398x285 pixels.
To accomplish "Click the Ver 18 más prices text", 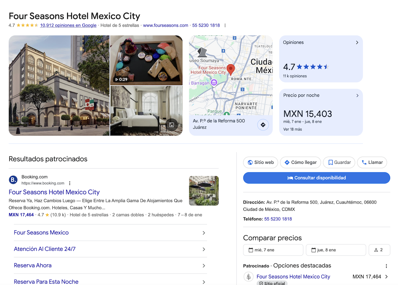I will [x=293, y=129].
